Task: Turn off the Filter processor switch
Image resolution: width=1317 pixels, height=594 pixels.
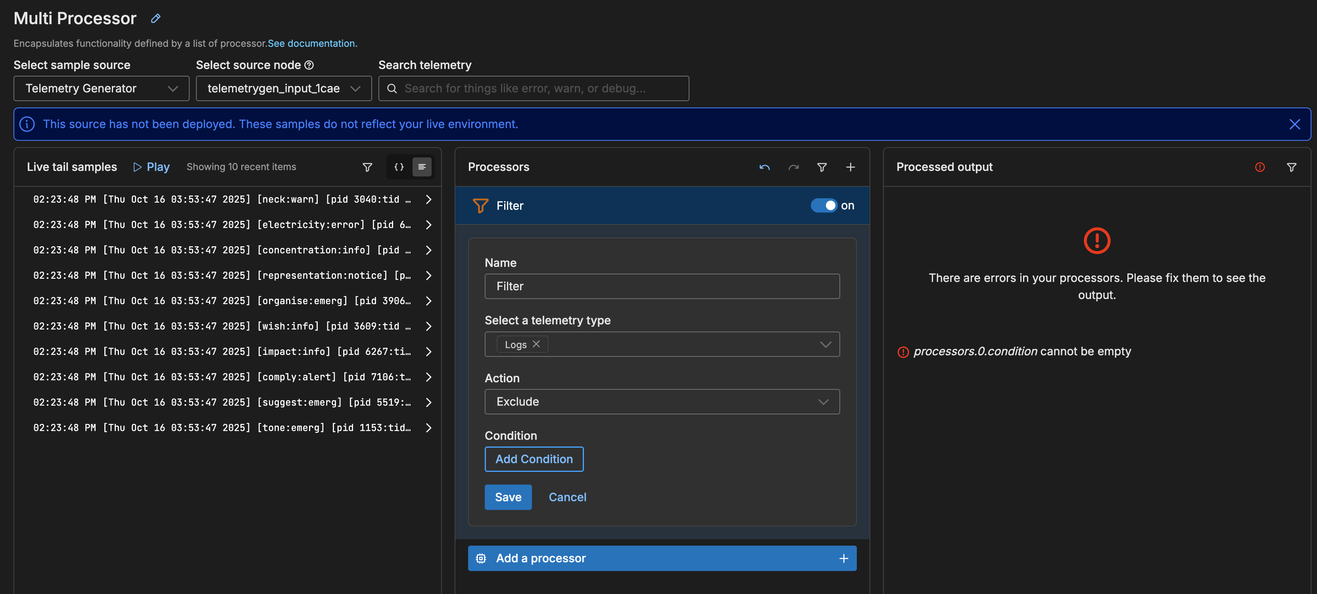Action: coord(824,205)
